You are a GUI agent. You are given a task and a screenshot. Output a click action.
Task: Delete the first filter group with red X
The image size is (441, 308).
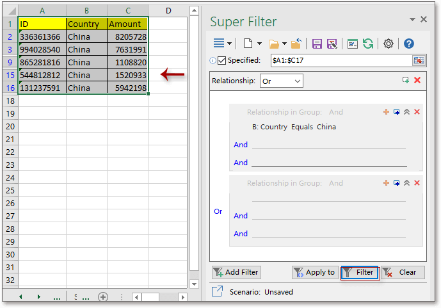click(x=417, y=112)
